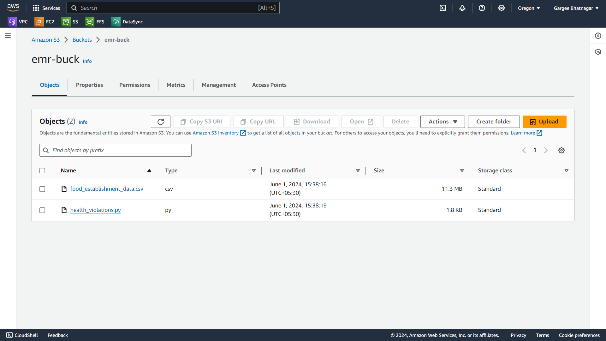
Task: Open the Oregon region selector
Action: (x=529, y=8)
